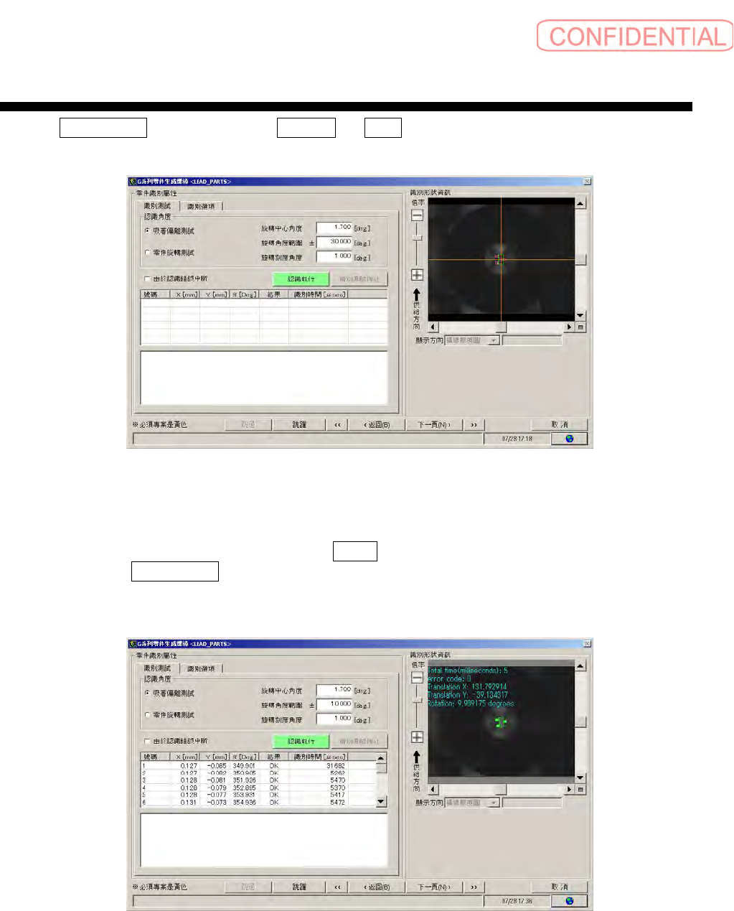This screenshot has height=911, width=734.
Task: Click zoom-in plus icon in the 17:36 window
Action: (x=417, y=737)
